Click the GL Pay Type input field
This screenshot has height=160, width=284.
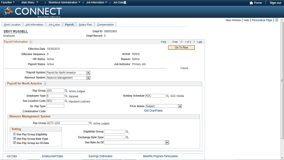pyautogui.click(x=55, y=106)
